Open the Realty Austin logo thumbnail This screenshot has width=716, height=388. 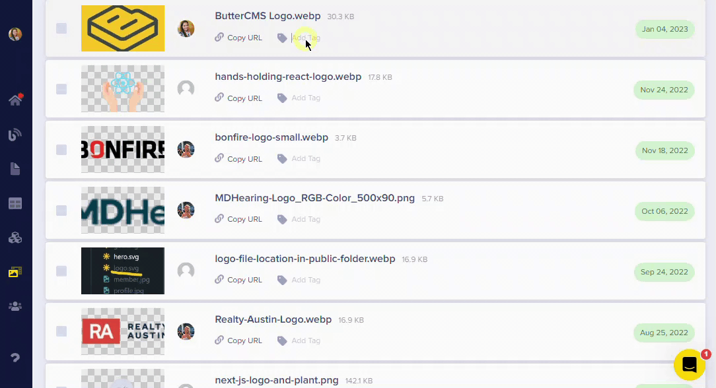pos(123,331)
